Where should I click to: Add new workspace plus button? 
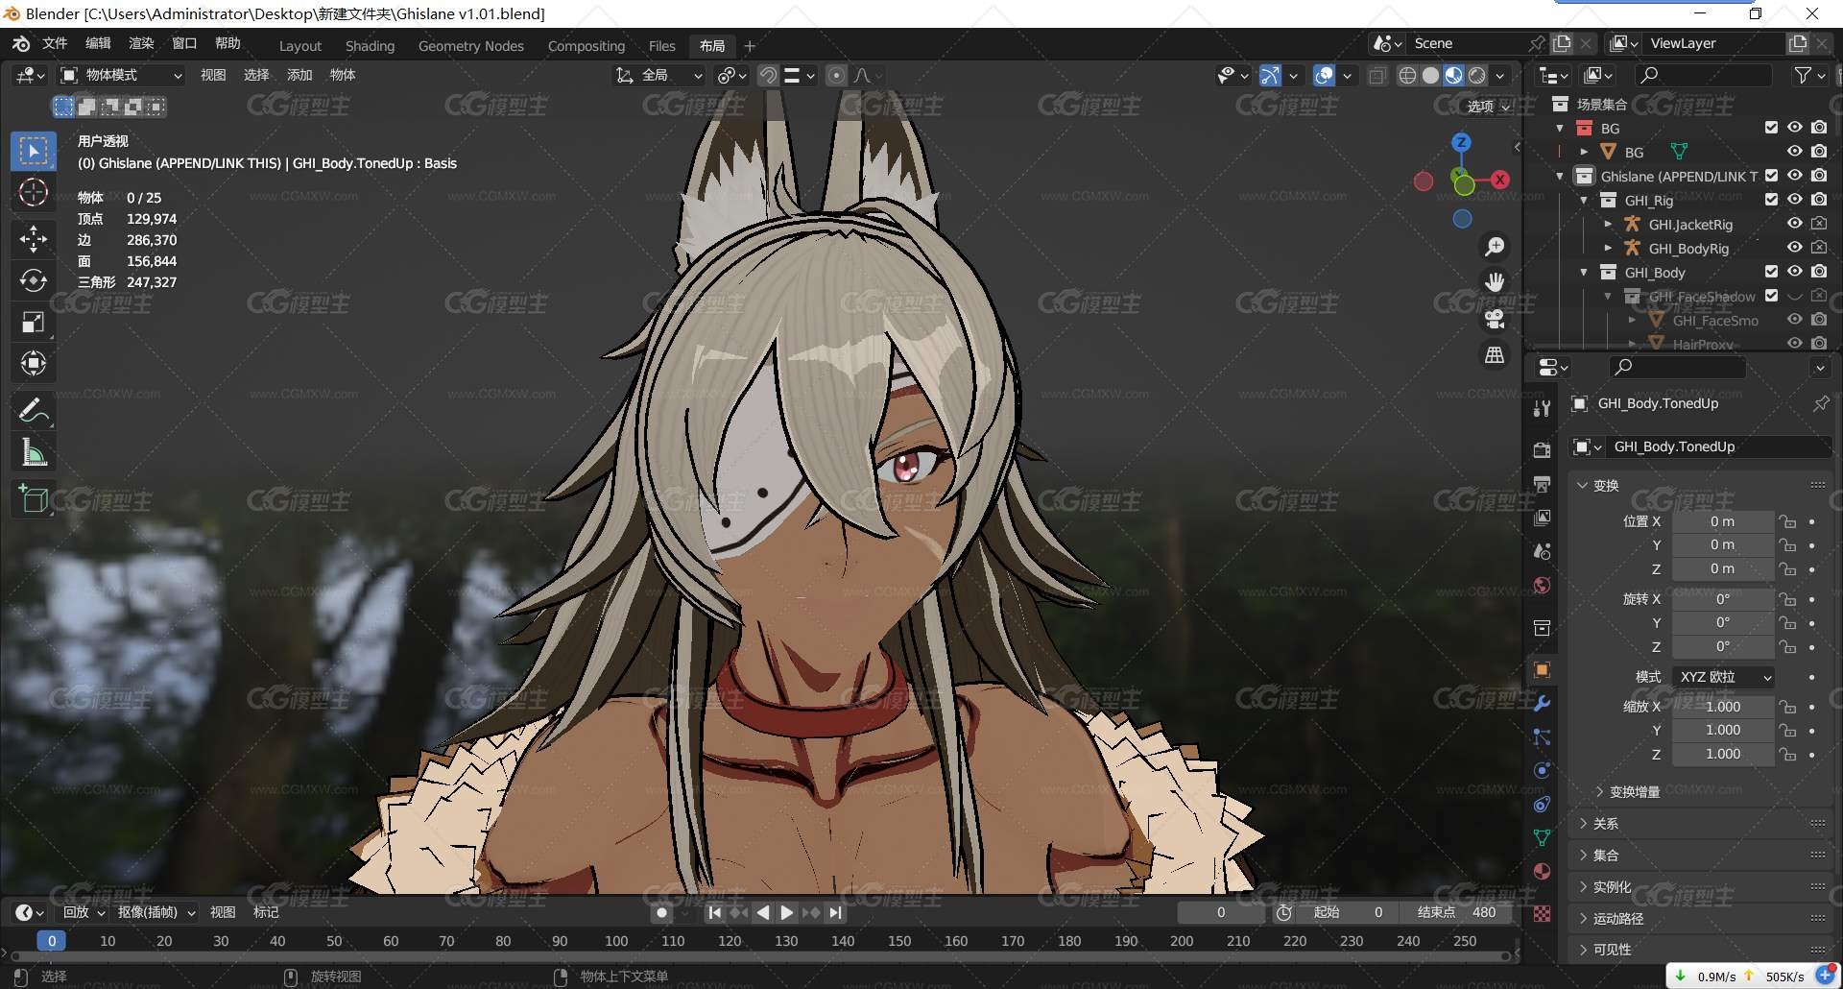pos(750,46)
